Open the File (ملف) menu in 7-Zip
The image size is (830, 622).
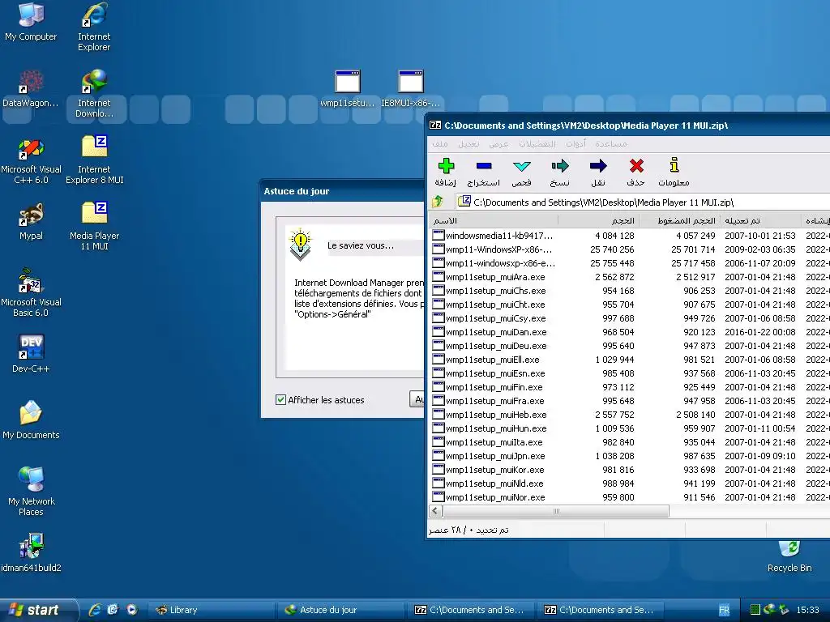point(440,144)
